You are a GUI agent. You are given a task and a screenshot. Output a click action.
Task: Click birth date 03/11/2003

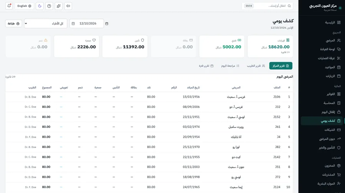(191, 167)
